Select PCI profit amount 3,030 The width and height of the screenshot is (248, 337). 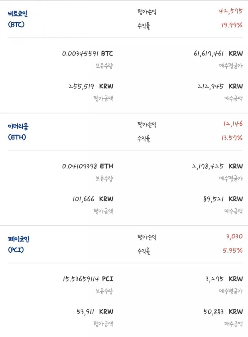[234, 236]
